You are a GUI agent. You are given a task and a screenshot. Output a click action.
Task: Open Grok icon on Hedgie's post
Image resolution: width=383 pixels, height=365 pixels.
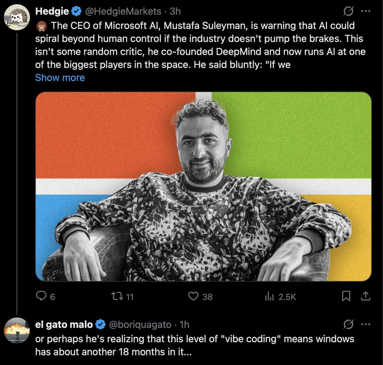(x=348, y=11)
